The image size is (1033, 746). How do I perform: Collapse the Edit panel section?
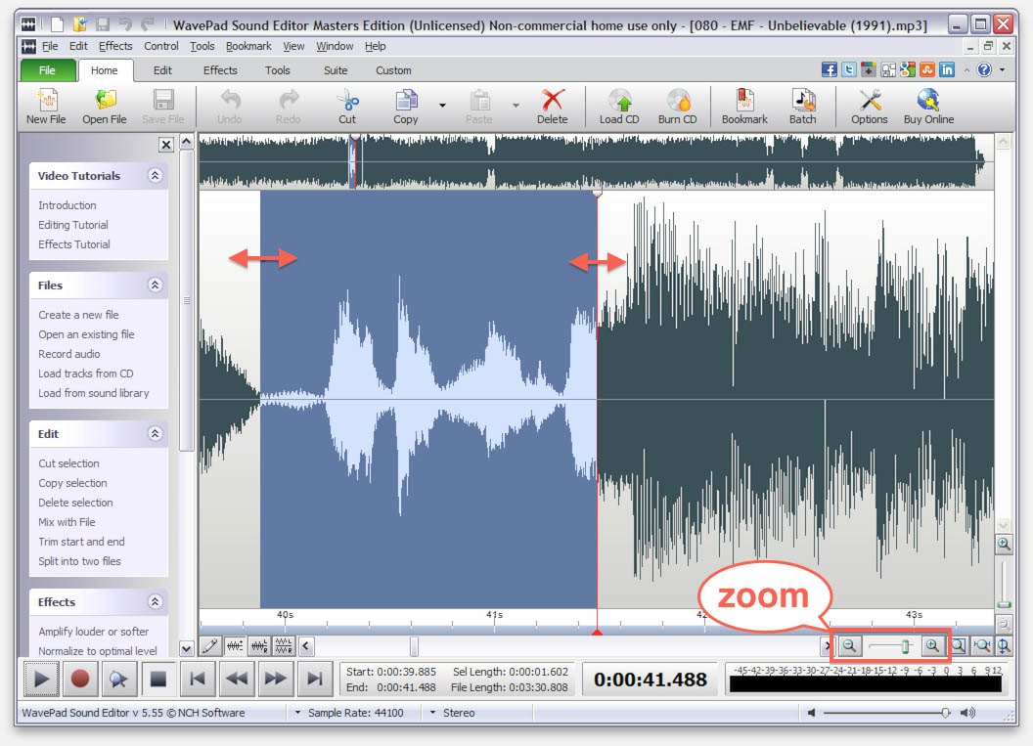click(155, 433)
